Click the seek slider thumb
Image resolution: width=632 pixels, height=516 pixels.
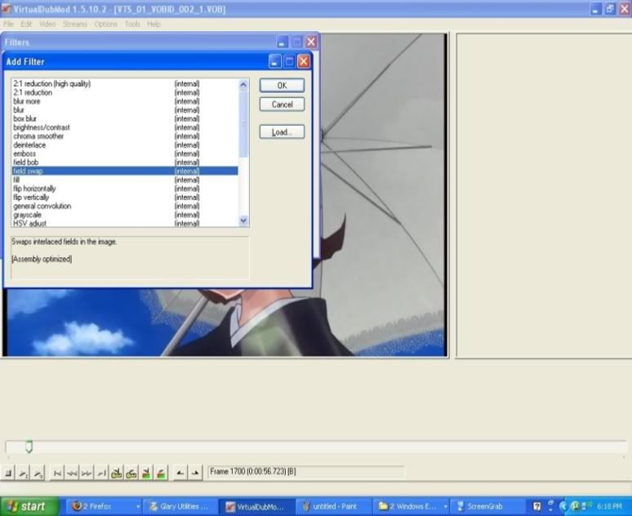point(29,447)
